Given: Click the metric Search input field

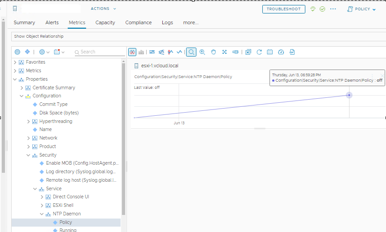Looking at the screenshot, I should coord(100,52).
